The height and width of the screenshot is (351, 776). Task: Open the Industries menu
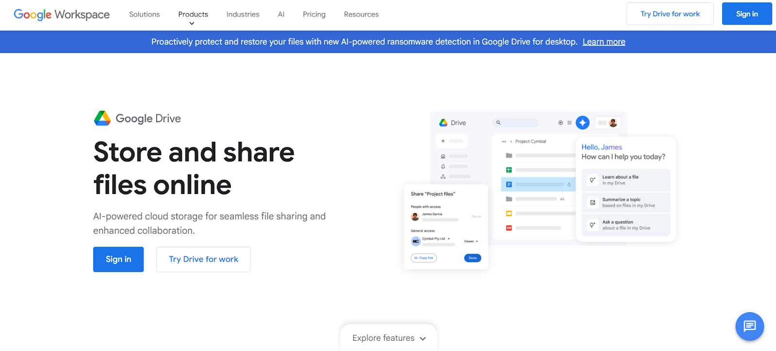click(x=243, y=15)
